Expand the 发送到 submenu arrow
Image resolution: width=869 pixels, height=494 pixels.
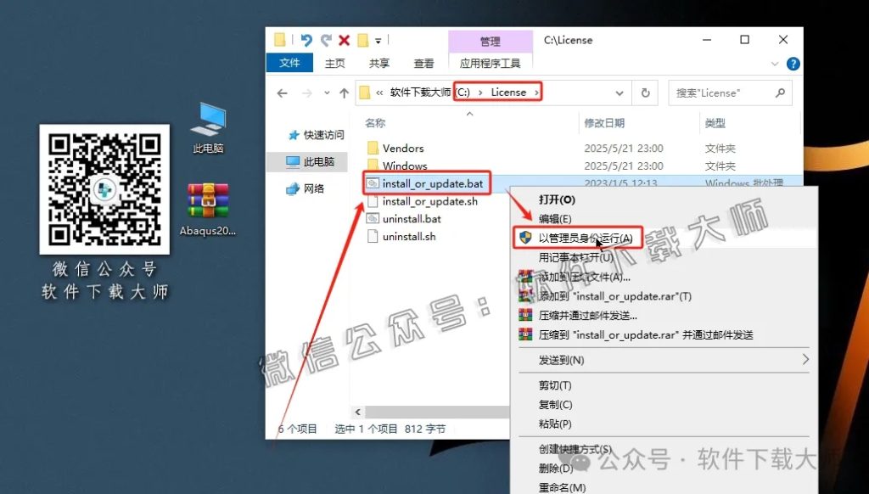(805, 359)
